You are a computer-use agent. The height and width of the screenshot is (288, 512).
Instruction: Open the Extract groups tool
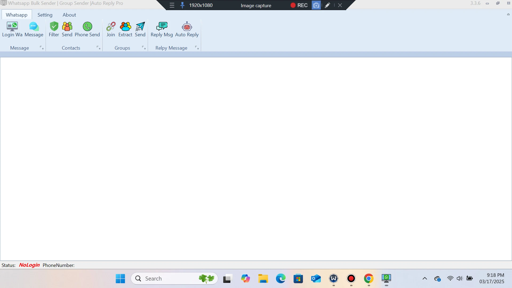[x=125, y=29]
